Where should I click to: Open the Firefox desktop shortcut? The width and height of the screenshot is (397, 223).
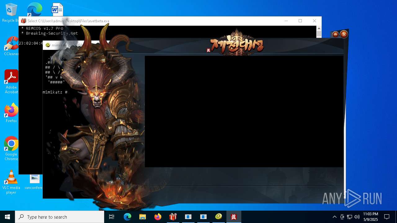(x=11, y=113)
